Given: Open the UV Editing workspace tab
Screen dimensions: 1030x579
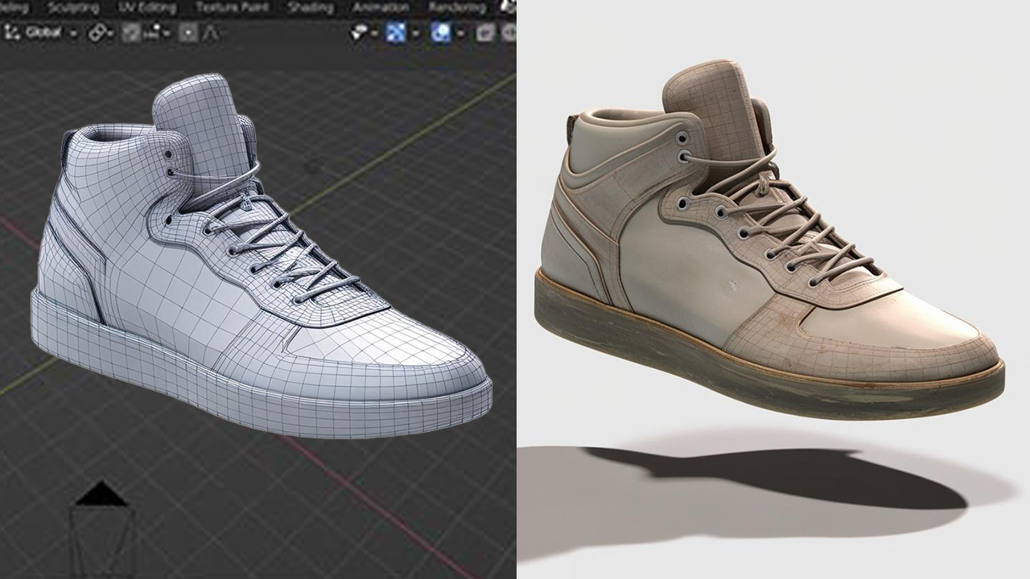Looking at the screenshot, I should [147, 8].
